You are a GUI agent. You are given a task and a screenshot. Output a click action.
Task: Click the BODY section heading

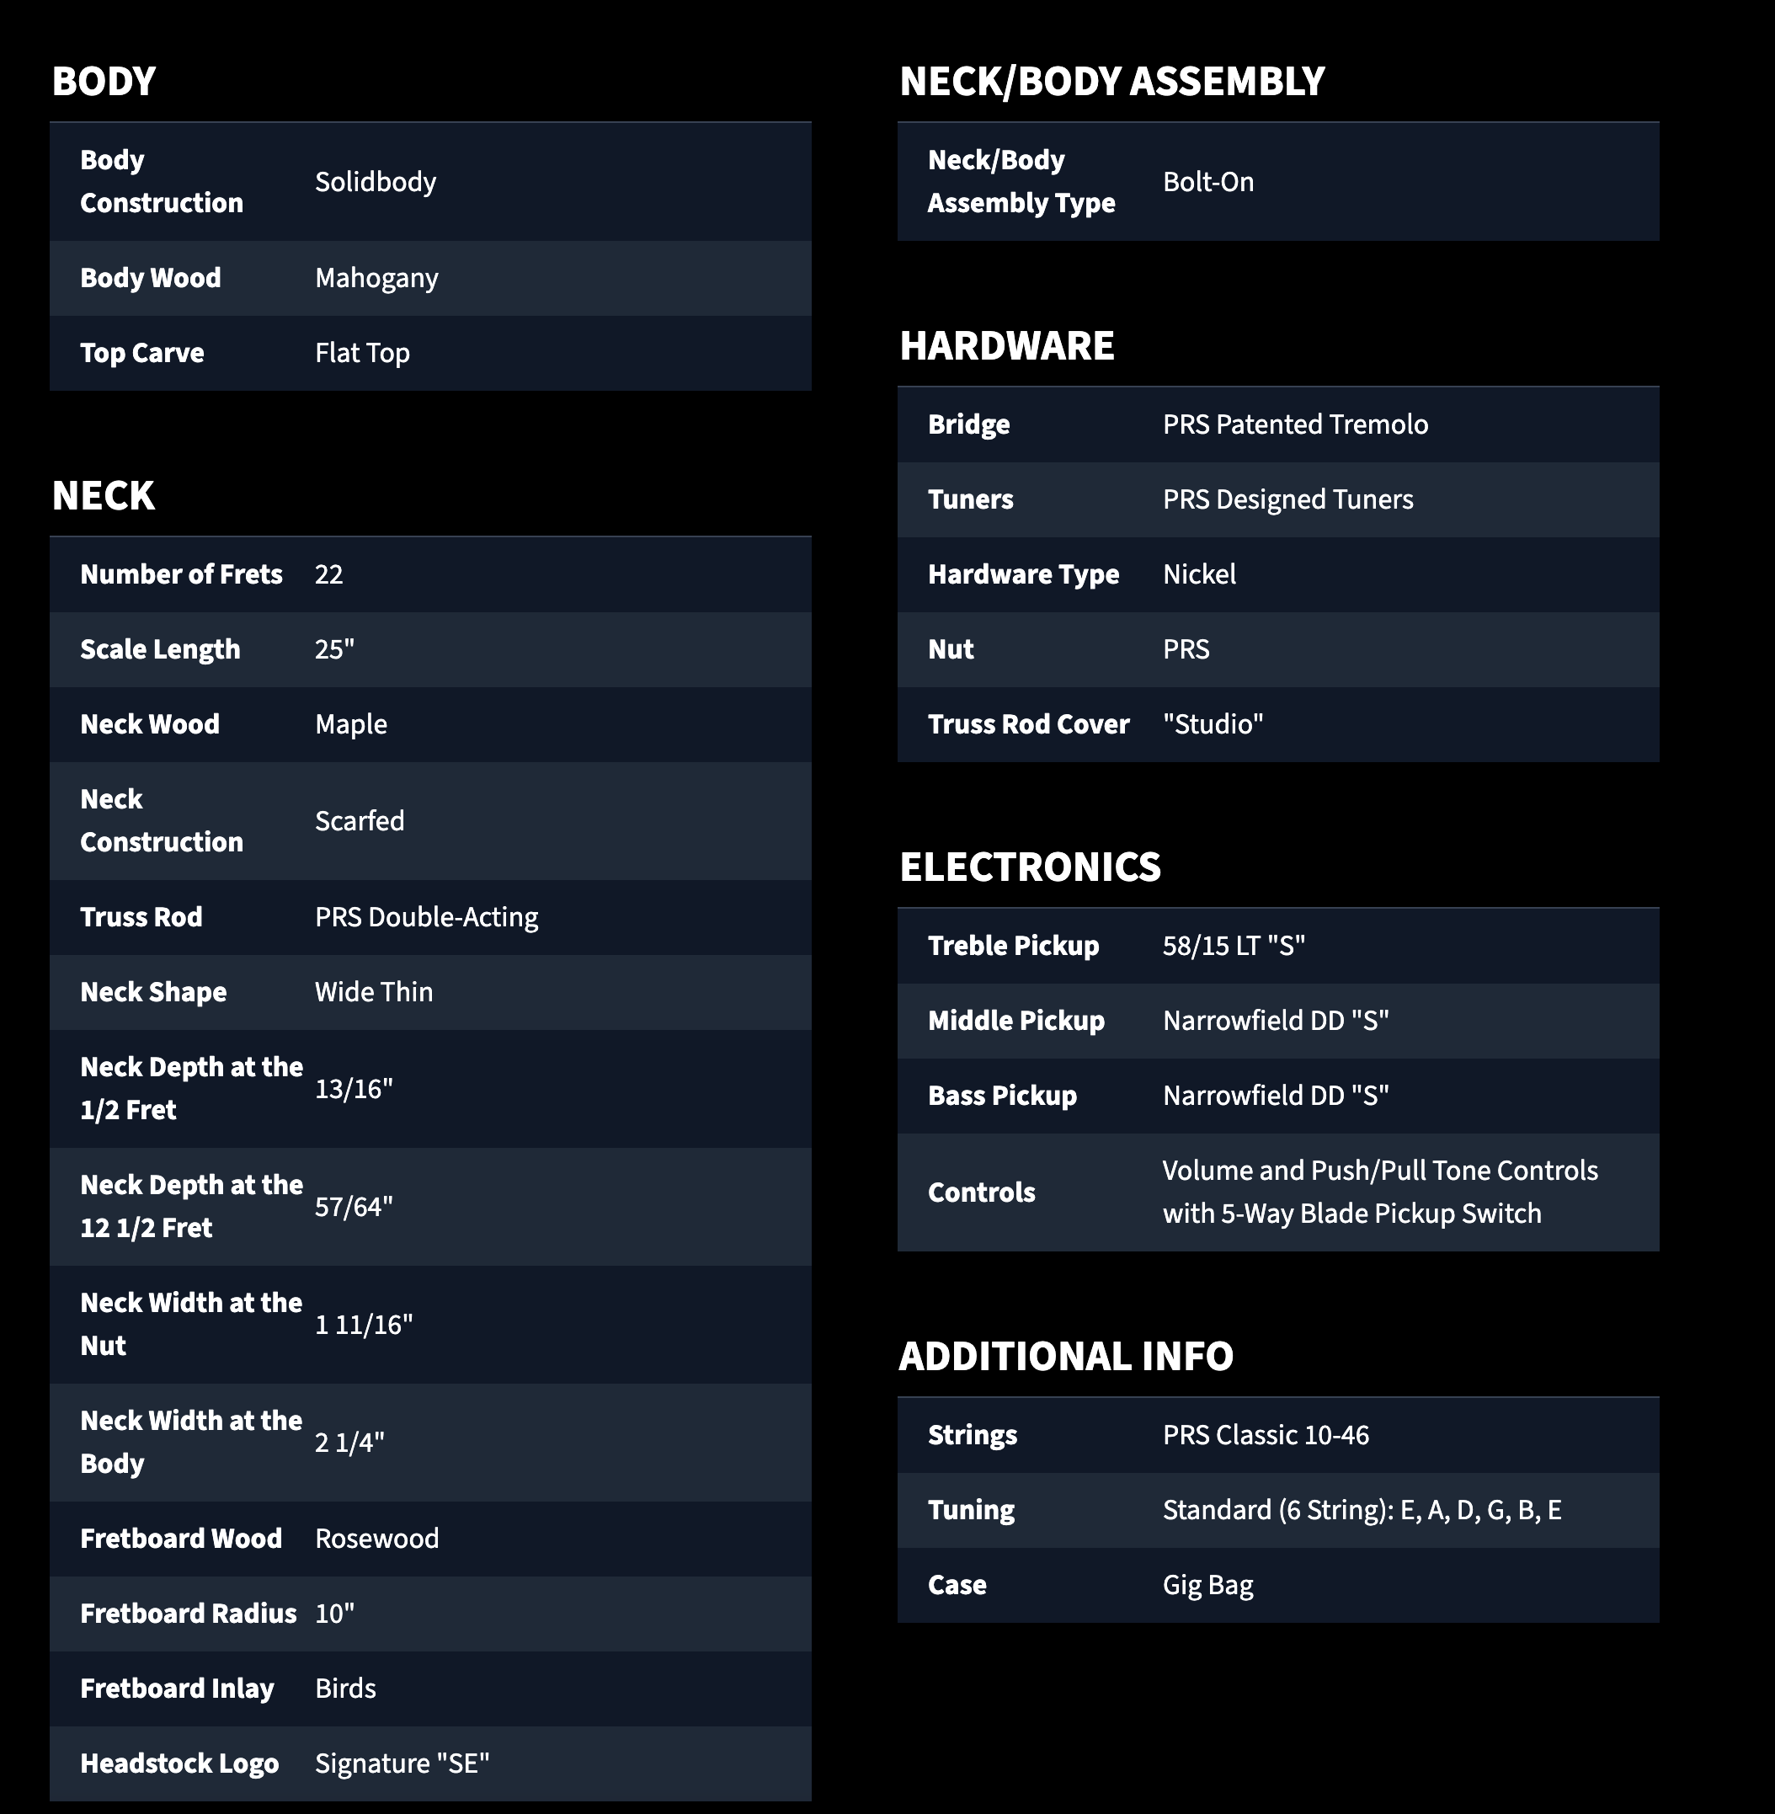[x=104, y=81]
